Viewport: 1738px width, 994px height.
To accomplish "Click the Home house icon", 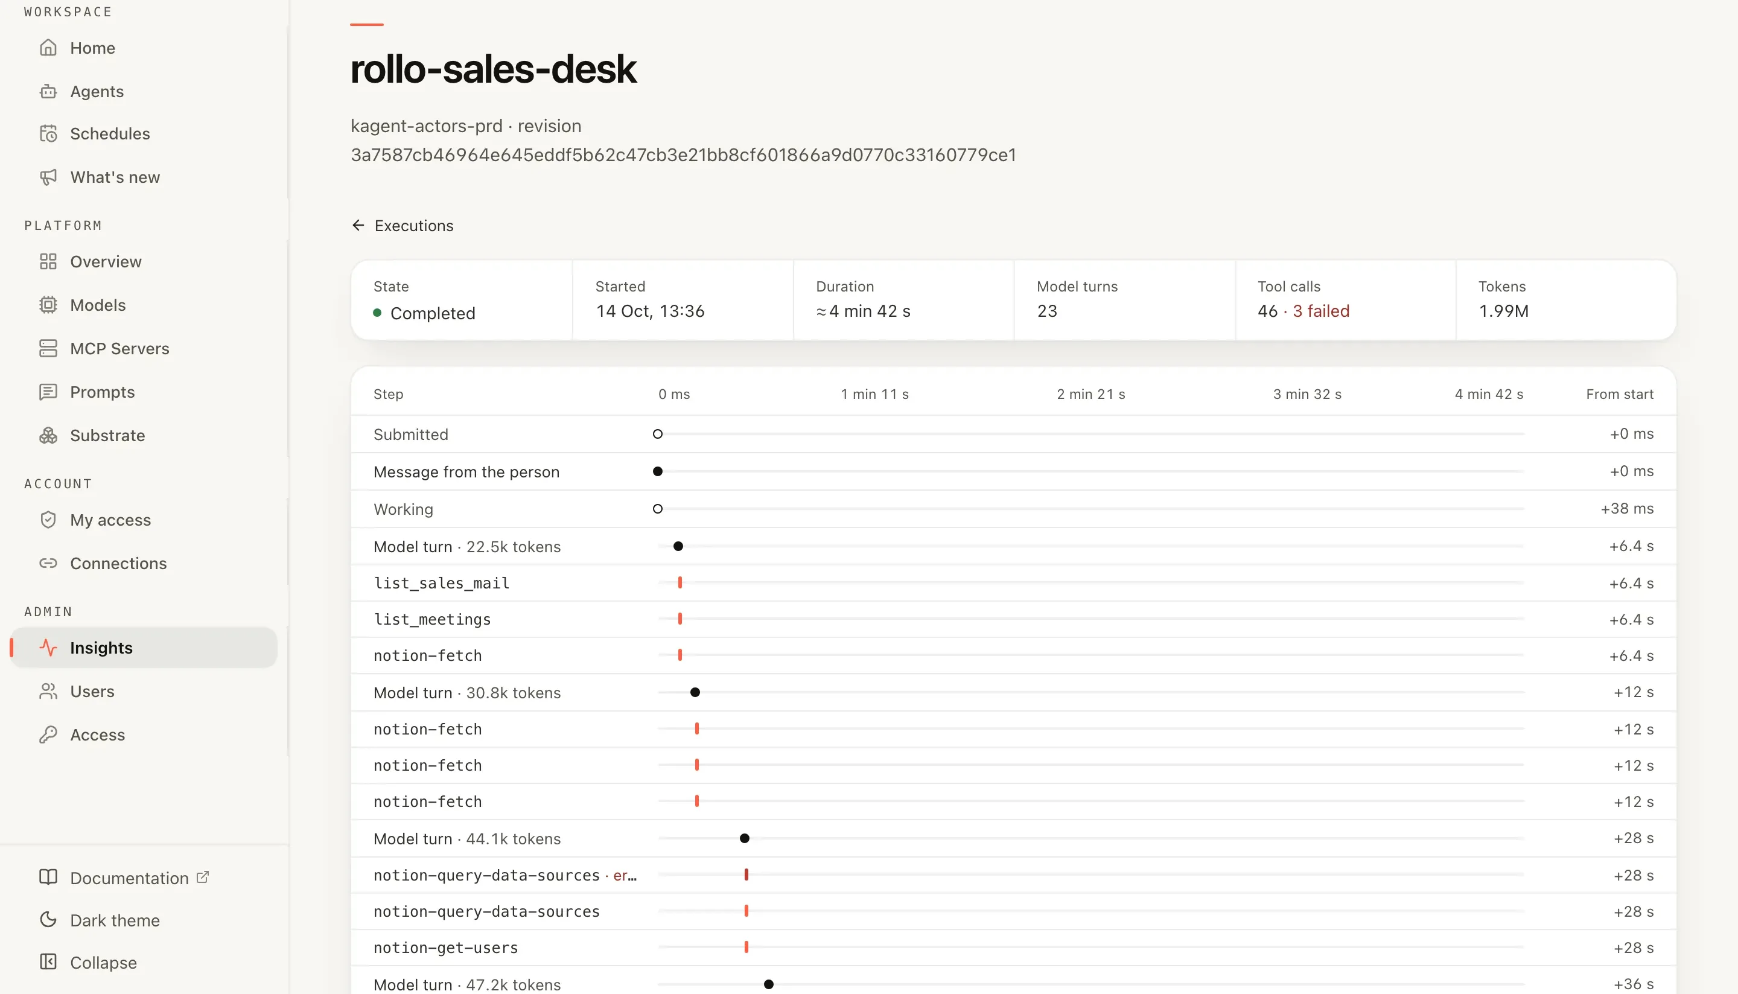I will (x=48, y=48).
